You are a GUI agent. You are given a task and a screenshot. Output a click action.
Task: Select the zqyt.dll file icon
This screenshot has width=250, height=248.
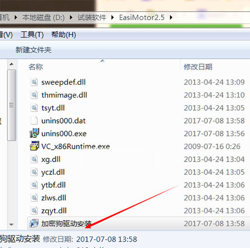[x=34, y=211]
